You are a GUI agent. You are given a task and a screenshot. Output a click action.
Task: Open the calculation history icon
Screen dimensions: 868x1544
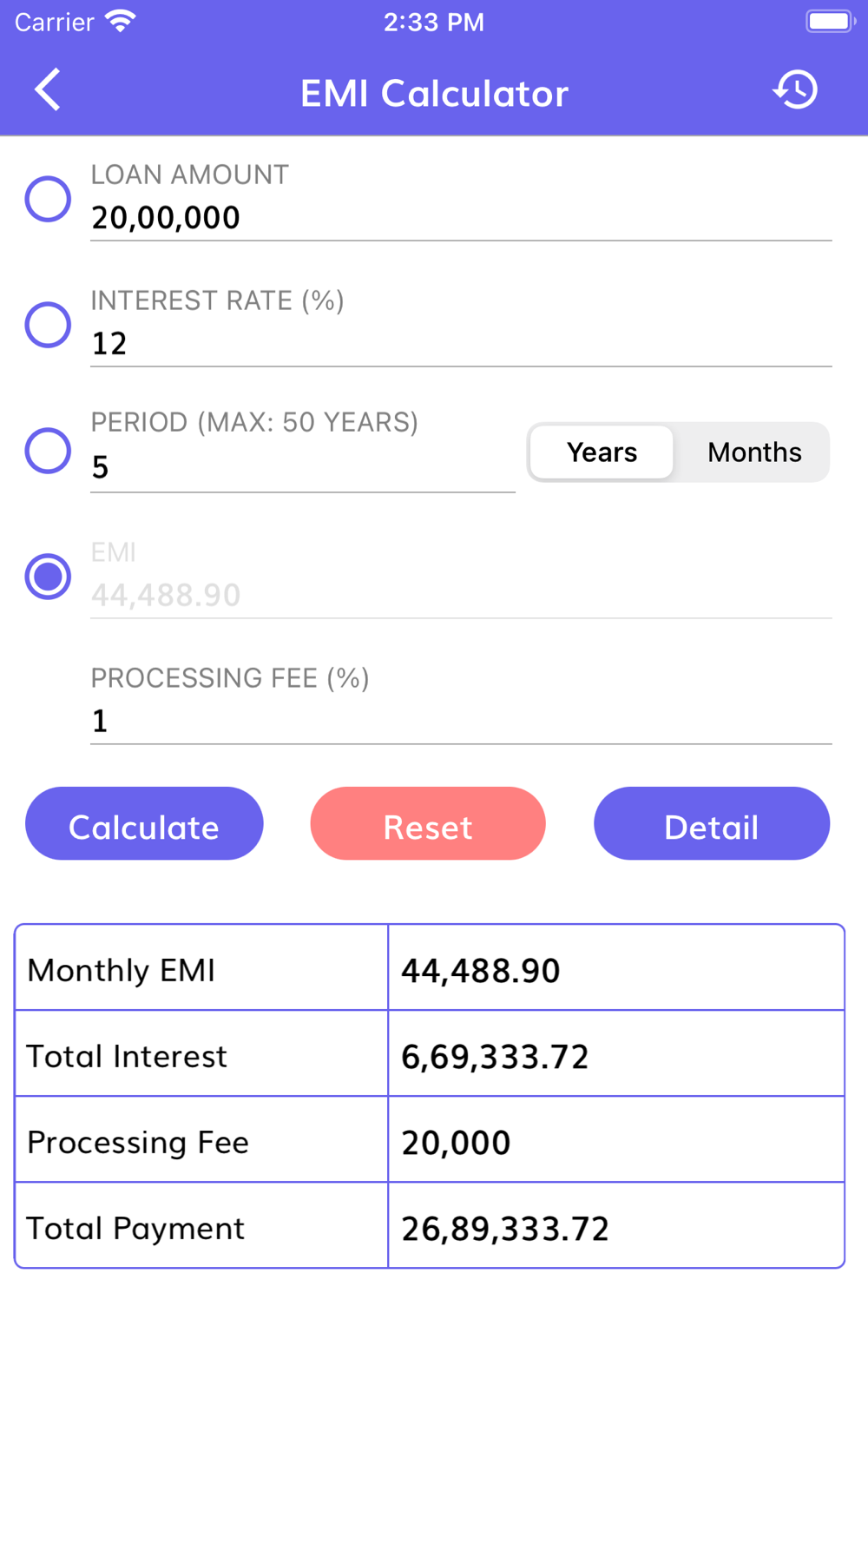[x=795, y=90]
